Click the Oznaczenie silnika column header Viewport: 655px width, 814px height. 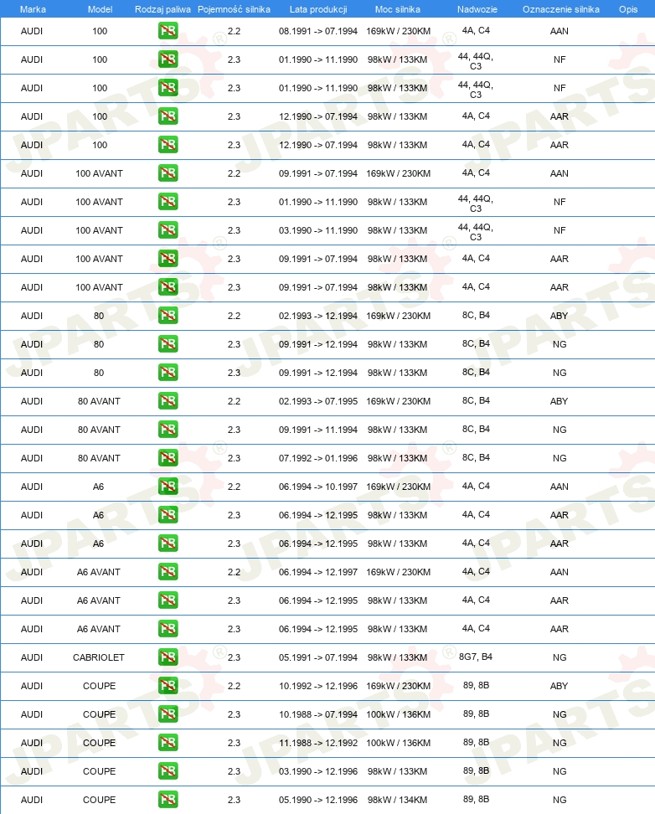561,9
